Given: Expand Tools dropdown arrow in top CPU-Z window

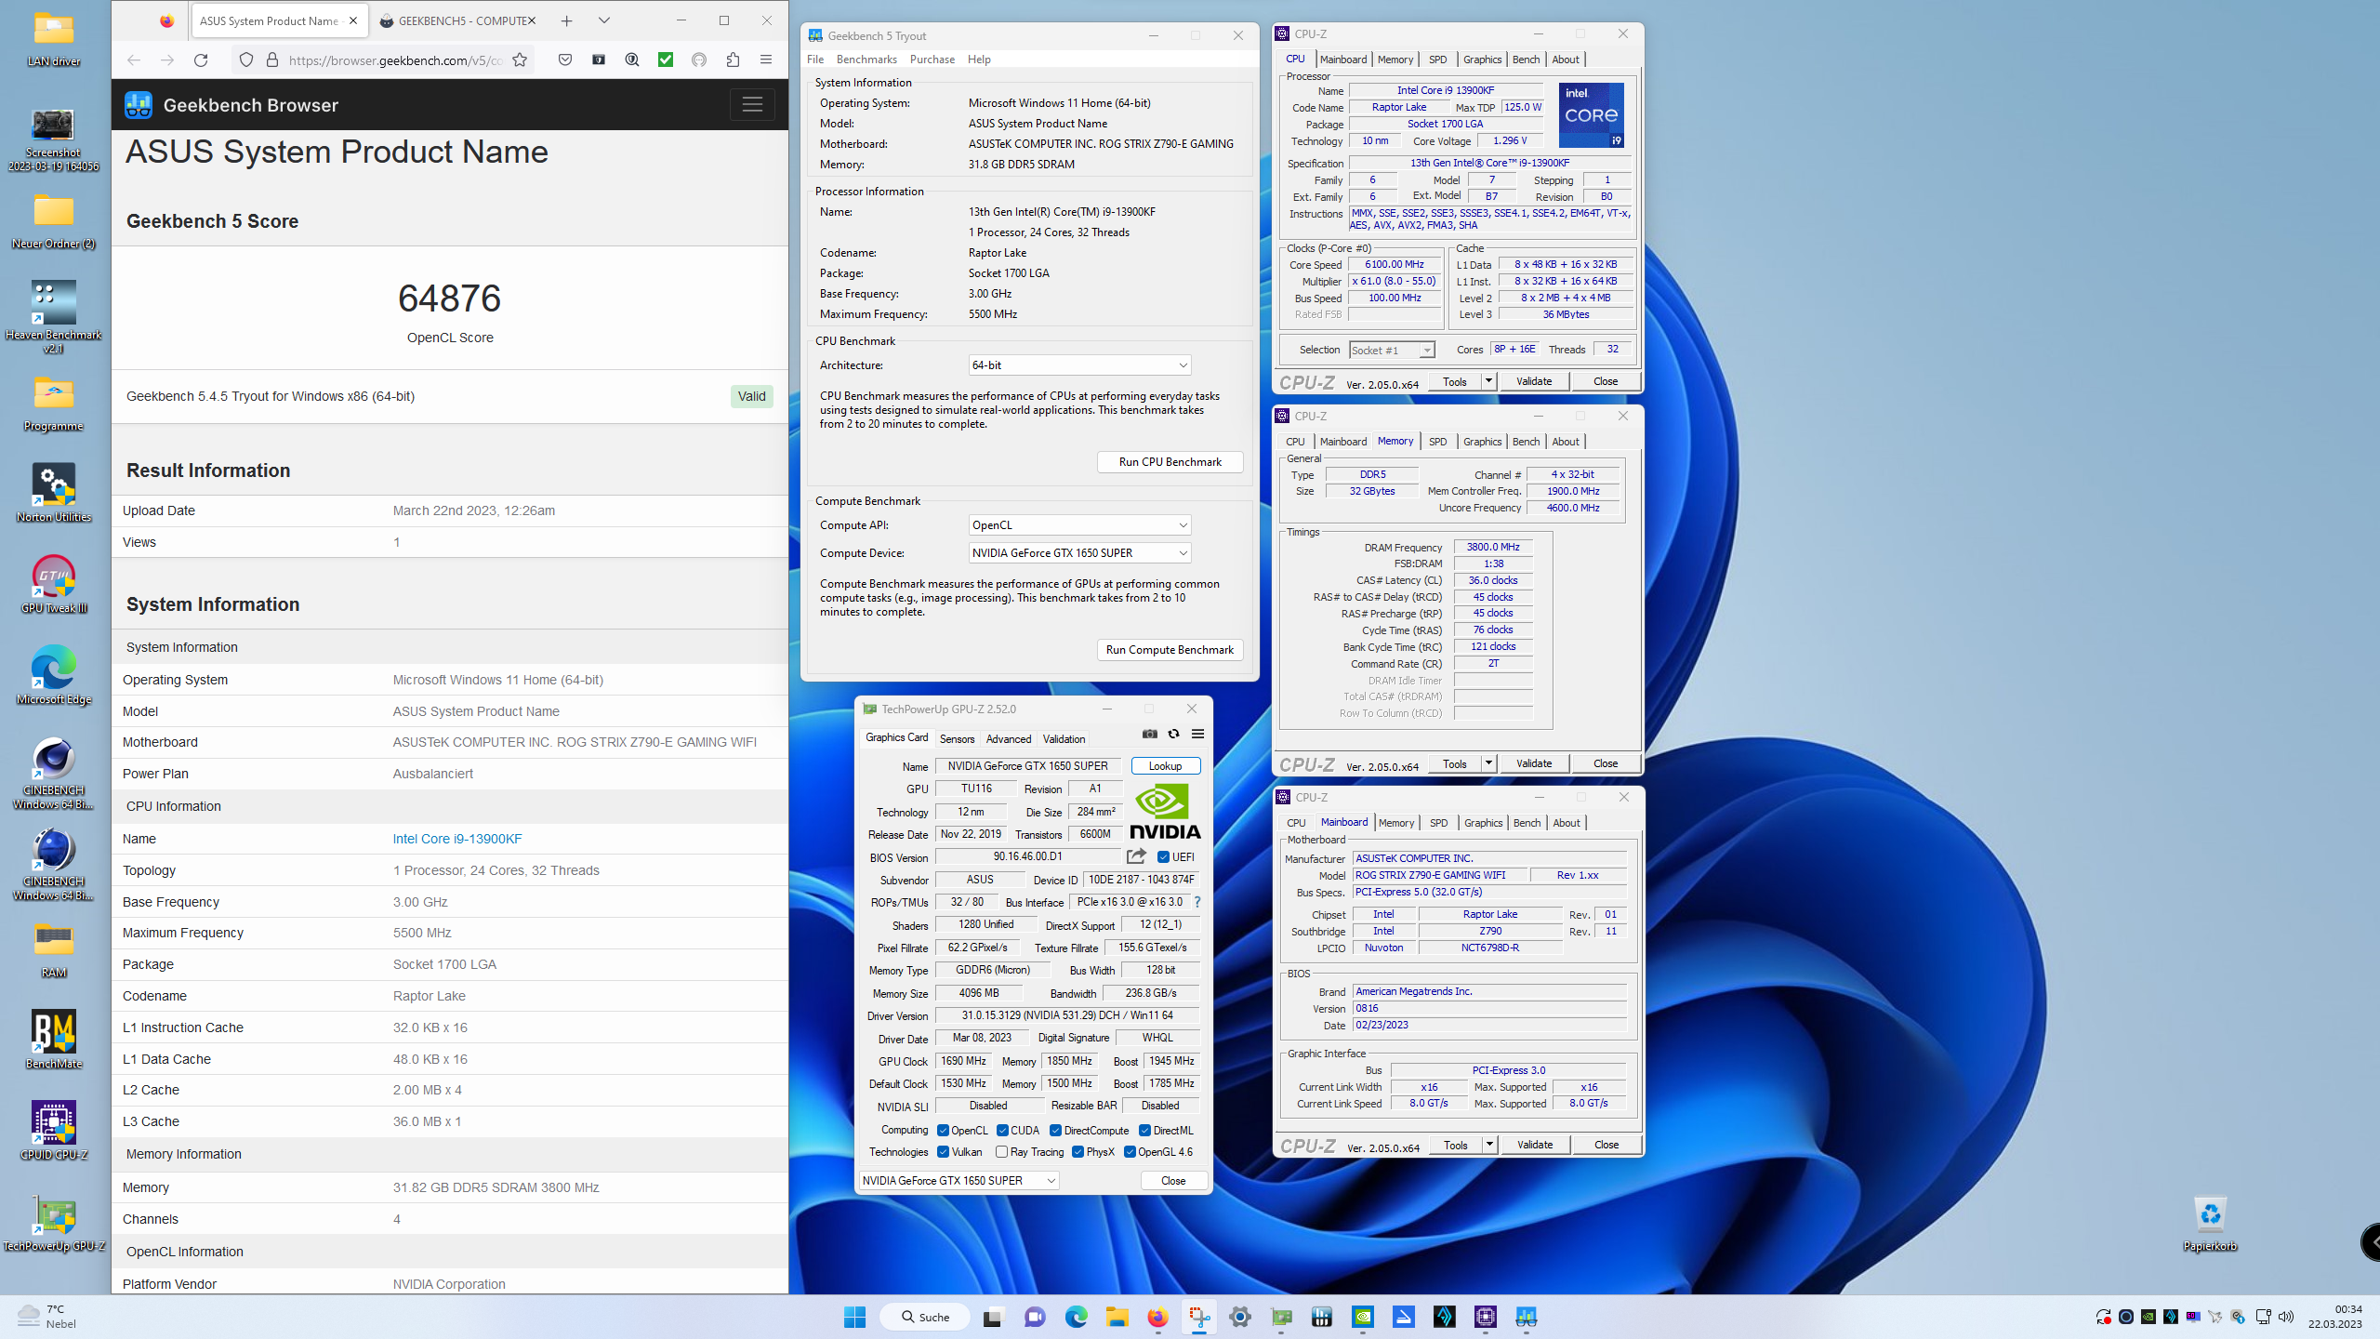Looking at the screenshot, I should [x=1488, y=381].
